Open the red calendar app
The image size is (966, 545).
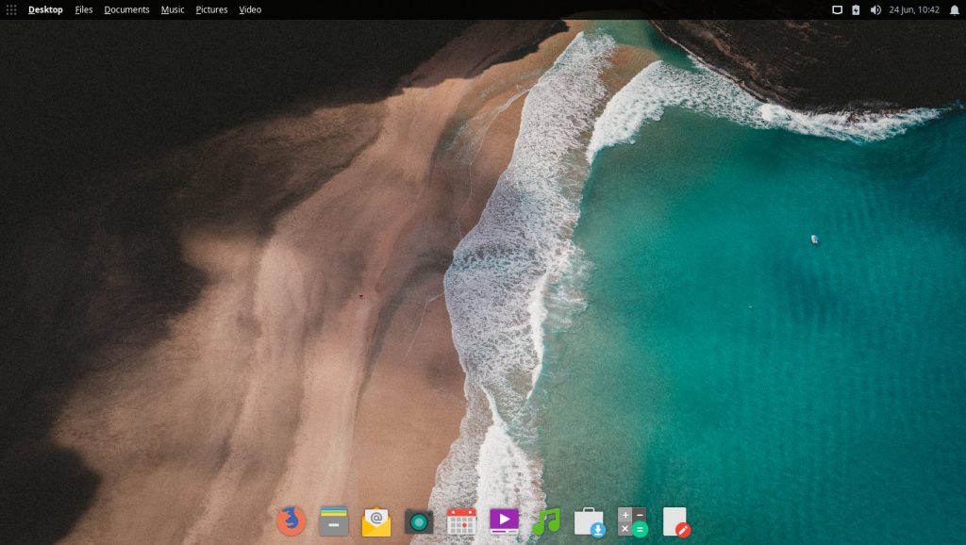tap(461, 521)
